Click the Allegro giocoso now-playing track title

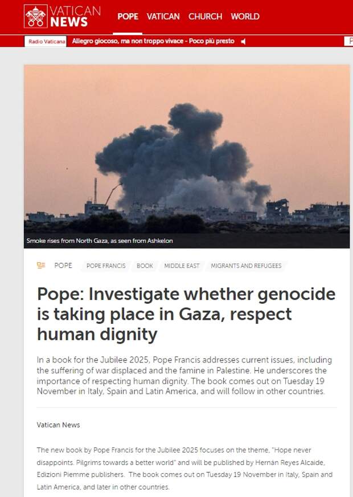point(153,41)
